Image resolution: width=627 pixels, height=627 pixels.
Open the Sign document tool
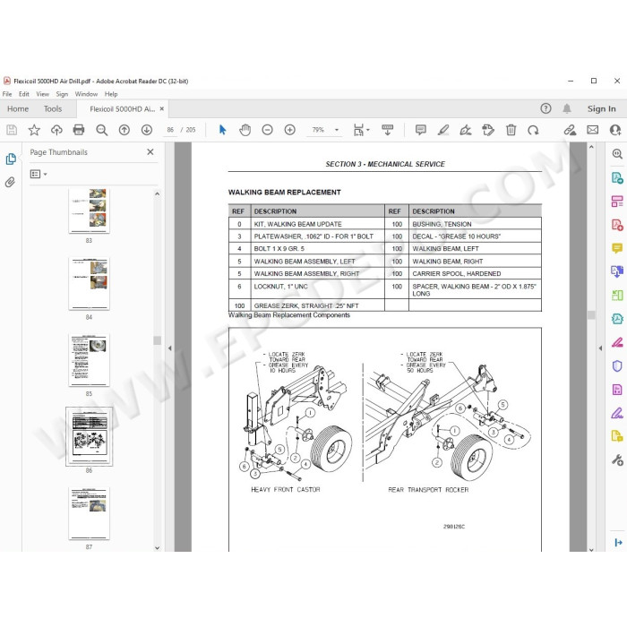(x=466, y=130)
